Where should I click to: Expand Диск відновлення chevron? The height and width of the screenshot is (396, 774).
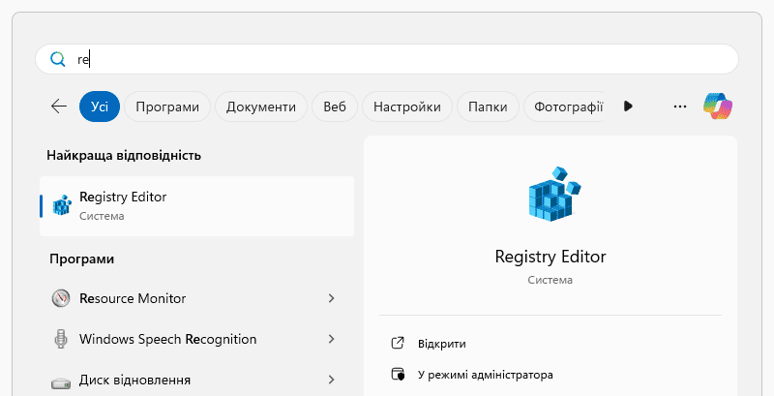click(332, 380)
